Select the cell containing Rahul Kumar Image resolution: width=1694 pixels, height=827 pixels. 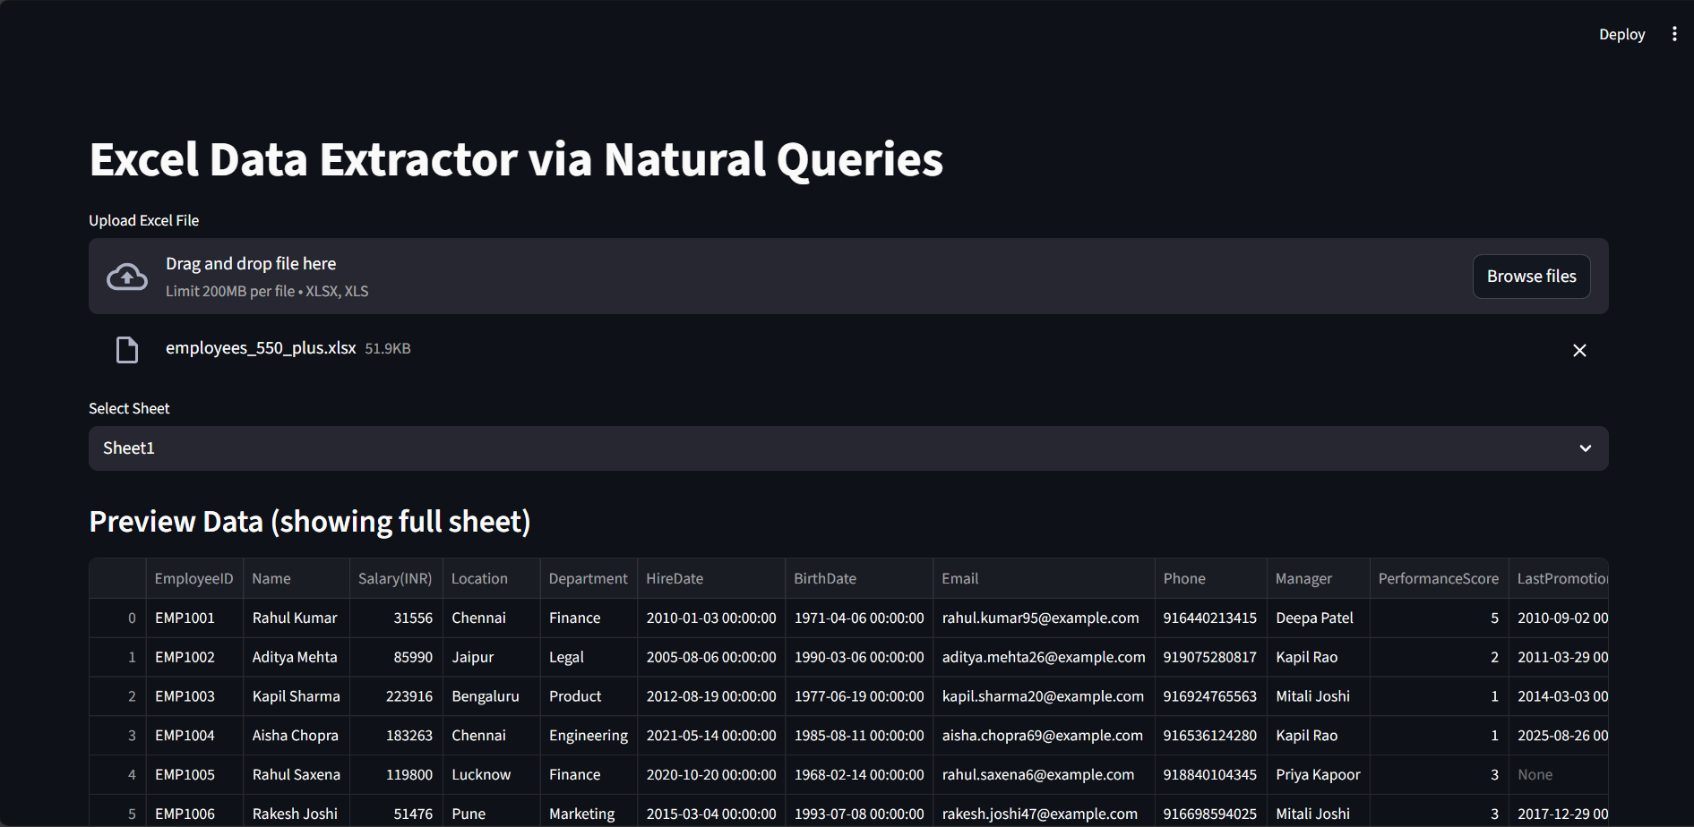point(295,618)
